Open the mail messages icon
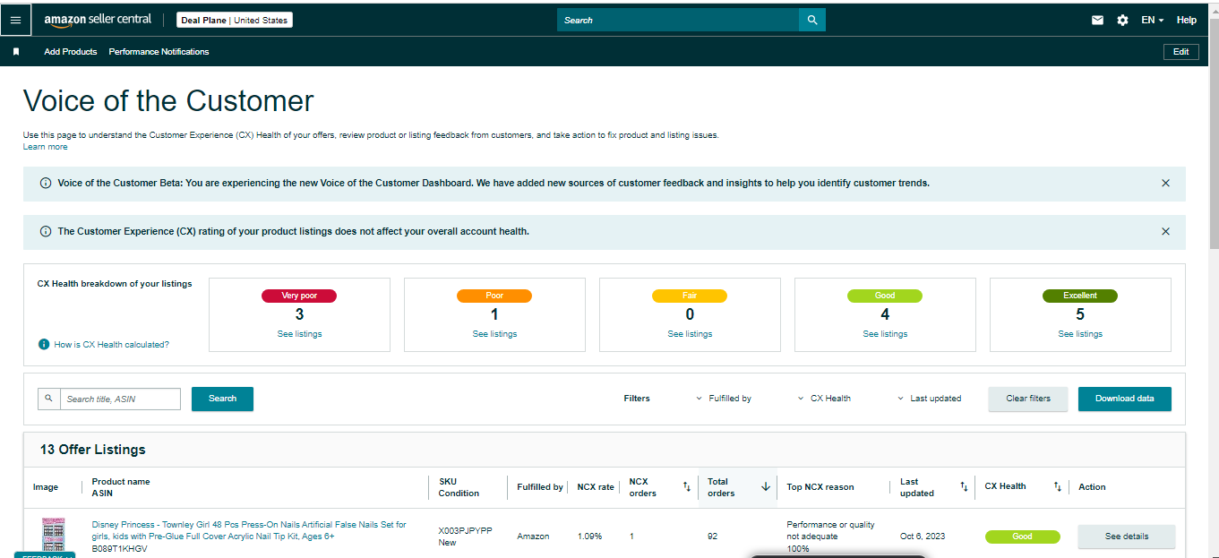Image resolution: width=1219 pixels, height=558 pixels. tap(1097, 20)
